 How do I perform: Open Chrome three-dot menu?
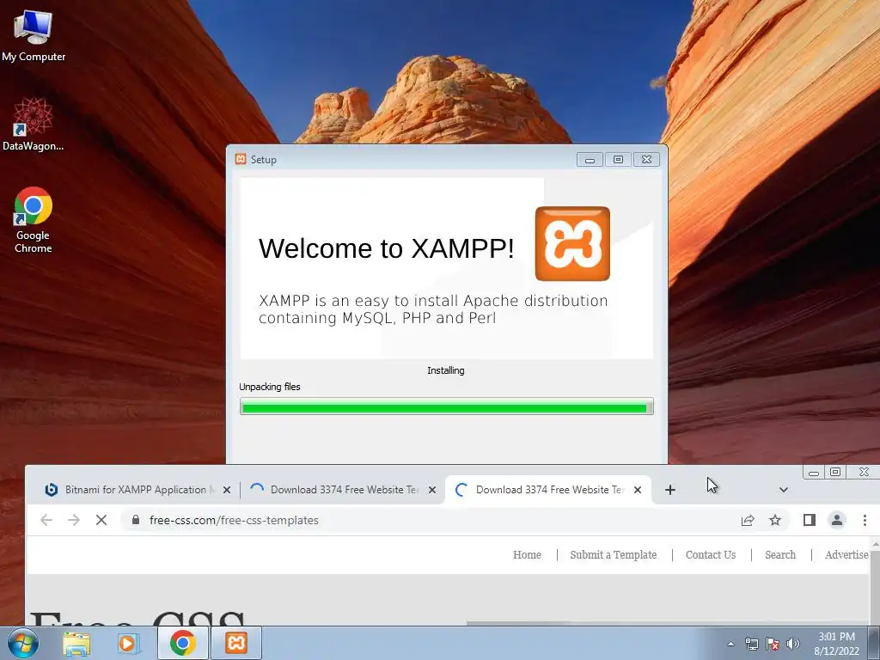865,520
